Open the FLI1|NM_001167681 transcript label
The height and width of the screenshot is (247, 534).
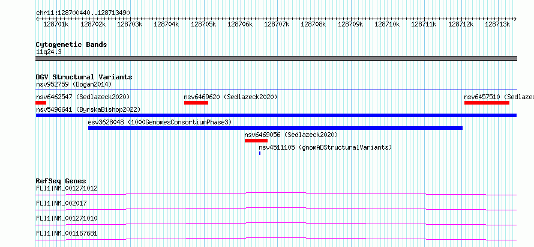(67, 233)
